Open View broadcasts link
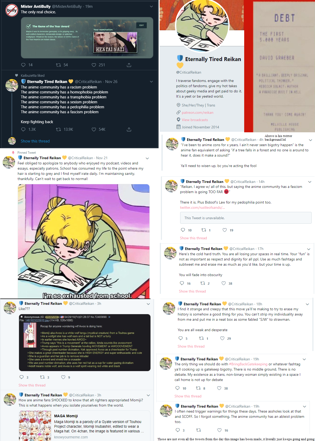315x441 pixels. 195,120
